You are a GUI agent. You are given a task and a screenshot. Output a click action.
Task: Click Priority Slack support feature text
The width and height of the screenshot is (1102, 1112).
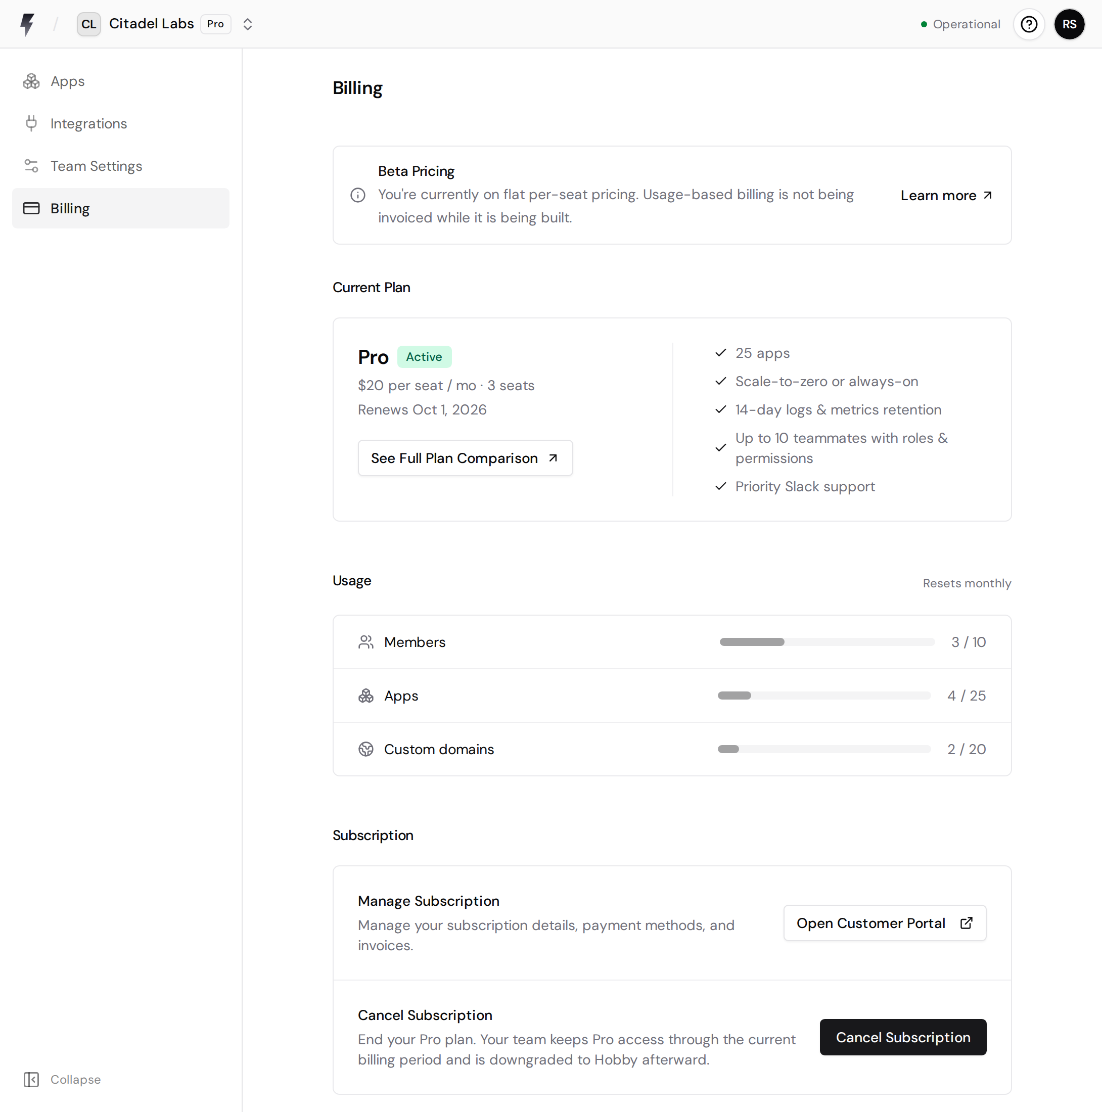(805, 486)
